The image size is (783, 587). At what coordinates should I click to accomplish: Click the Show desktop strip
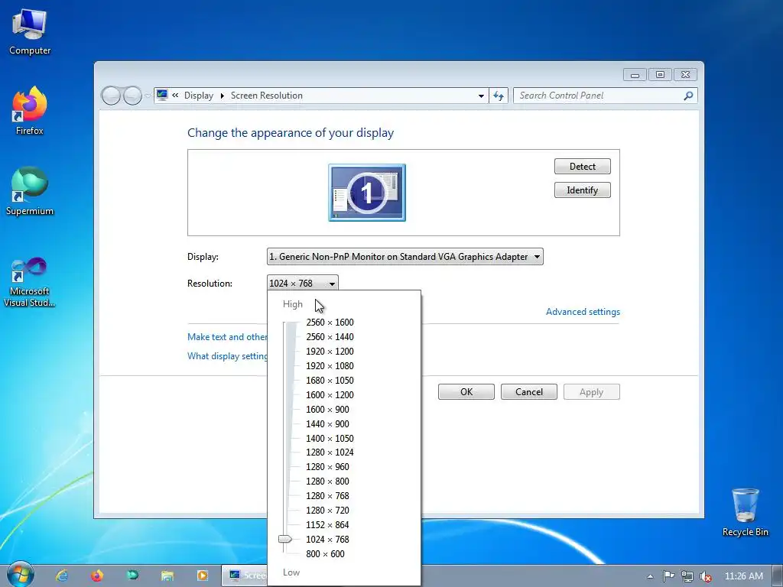778,576
